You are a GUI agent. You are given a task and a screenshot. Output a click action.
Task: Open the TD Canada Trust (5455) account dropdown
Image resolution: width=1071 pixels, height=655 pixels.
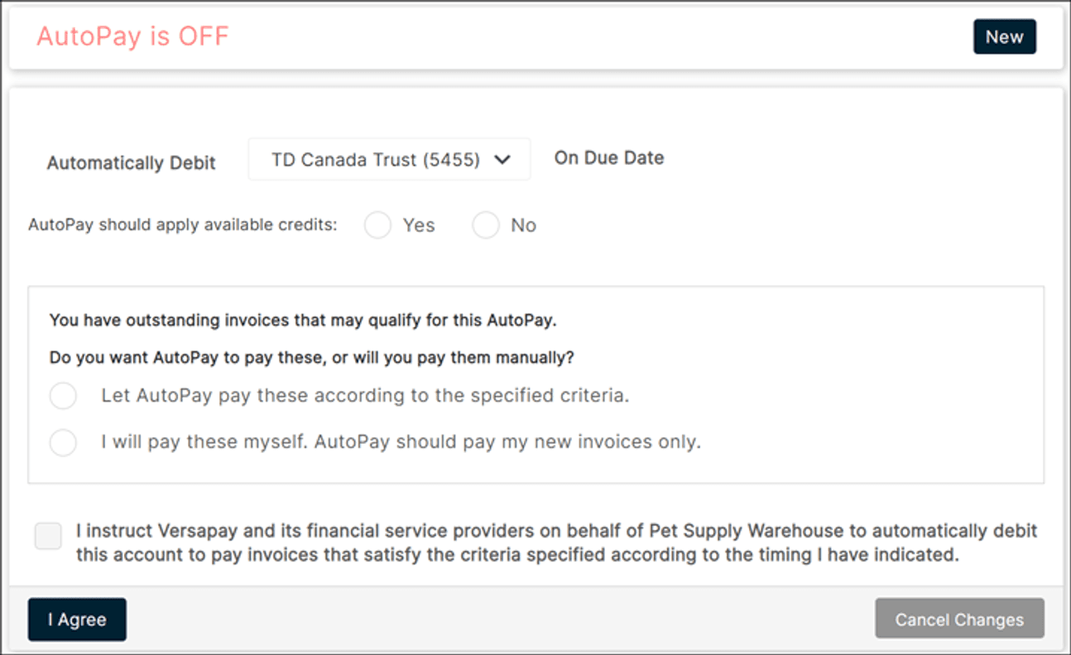(x=389, y=159)
